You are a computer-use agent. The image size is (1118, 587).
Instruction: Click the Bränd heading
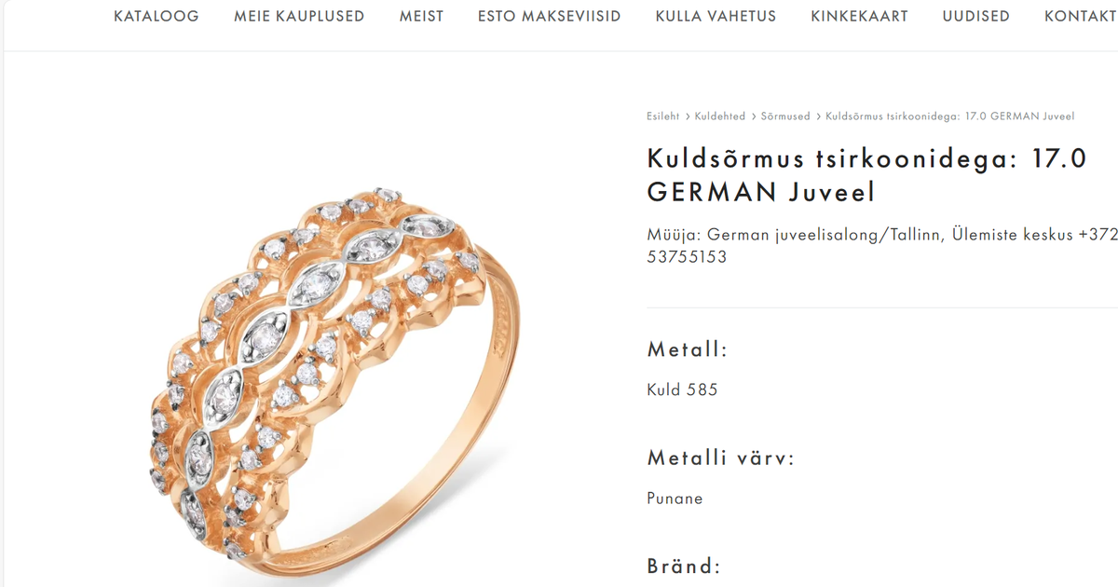(684, 567)
